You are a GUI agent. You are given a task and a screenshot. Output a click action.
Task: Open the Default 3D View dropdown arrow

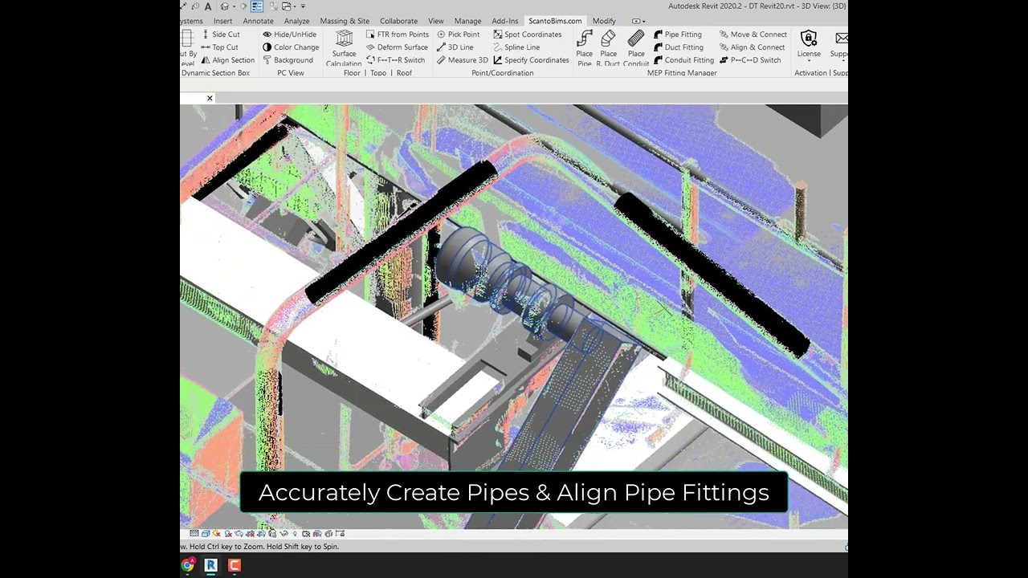click(235, 6)
